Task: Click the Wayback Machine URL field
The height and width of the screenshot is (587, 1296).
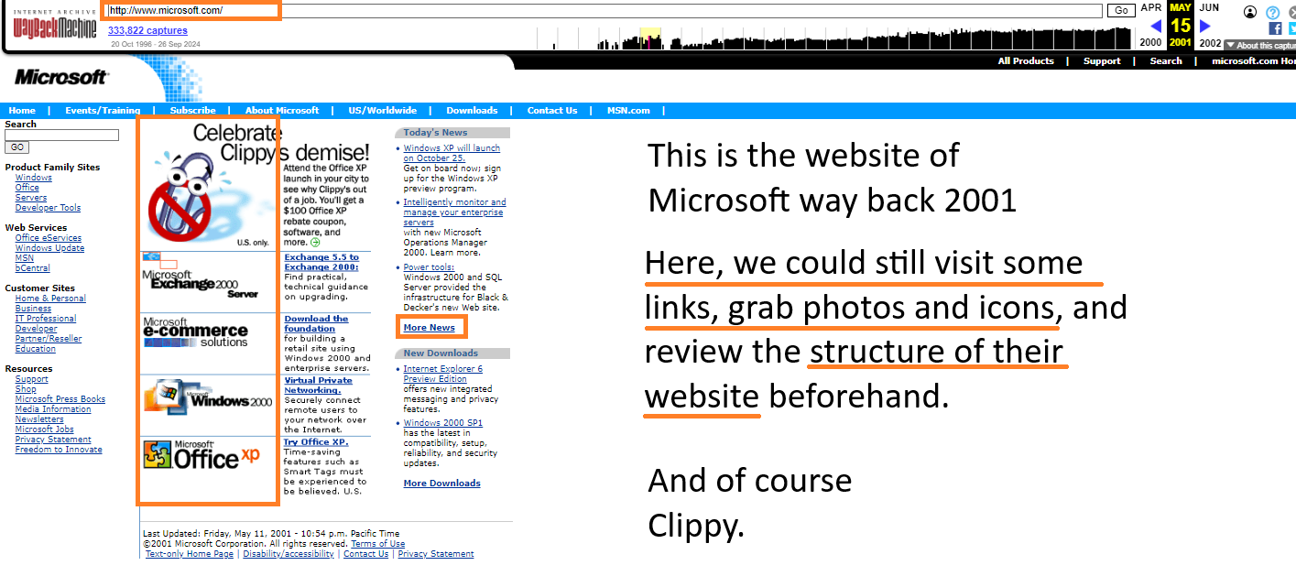Action: [x=604, y=11]
